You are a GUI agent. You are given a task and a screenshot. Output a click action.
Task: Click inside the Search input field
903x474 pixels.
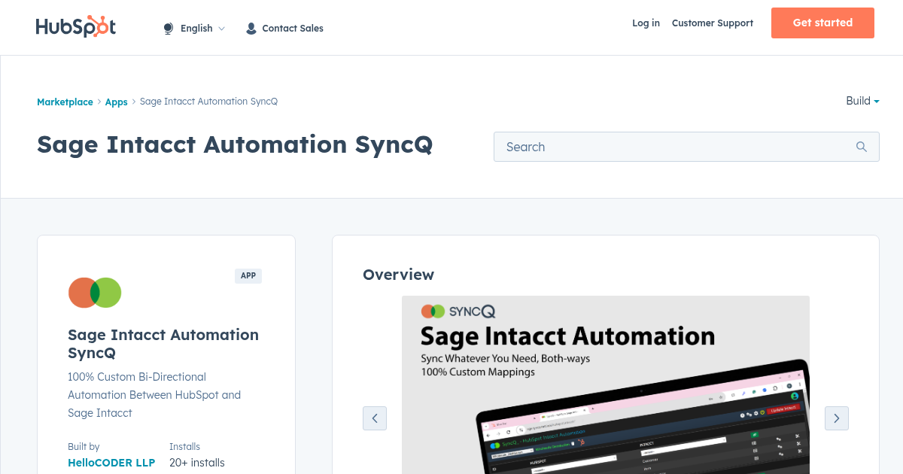pyautogui.click(x=662, y=147)
